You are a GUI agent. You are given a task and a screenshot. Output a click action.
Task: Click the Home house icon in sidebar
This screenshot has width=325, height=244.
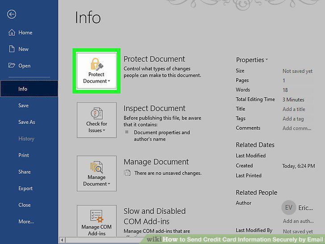tap(12, 32)
